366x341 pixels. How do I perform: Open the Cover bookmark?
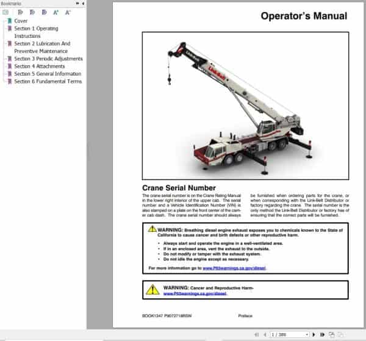pyautogui.click(x=21, y=21)
